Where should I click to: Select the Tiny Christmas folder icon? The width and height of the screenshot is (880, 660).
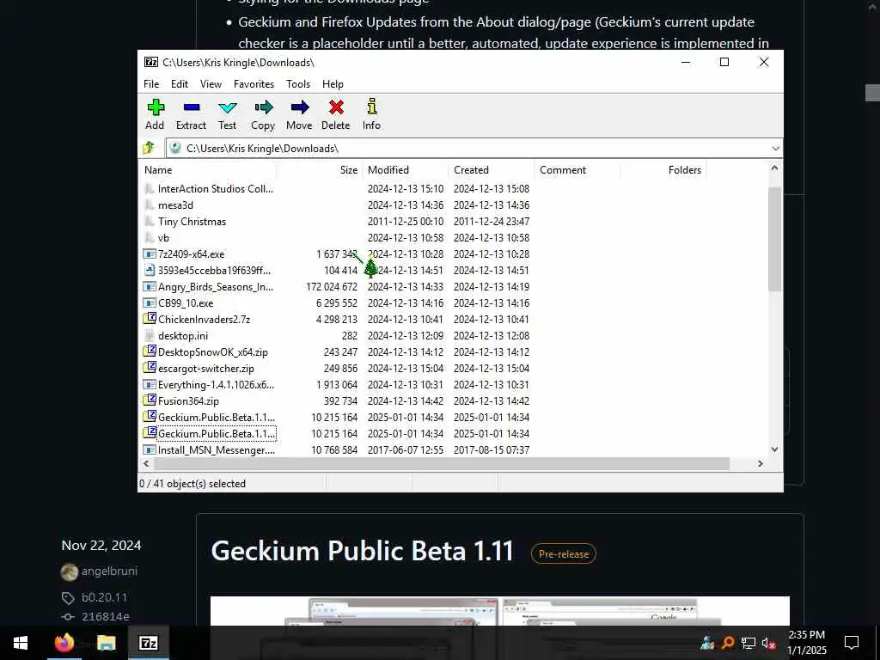(149, 222)
